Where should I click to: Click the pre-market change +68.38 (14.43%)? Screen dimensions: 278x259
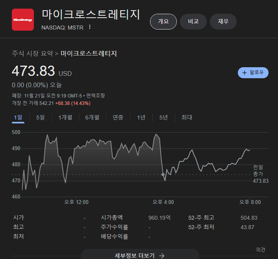pos(73,103)
